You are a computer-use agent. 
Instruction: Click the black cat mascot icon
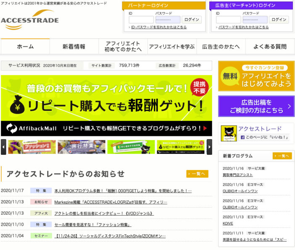229,133
